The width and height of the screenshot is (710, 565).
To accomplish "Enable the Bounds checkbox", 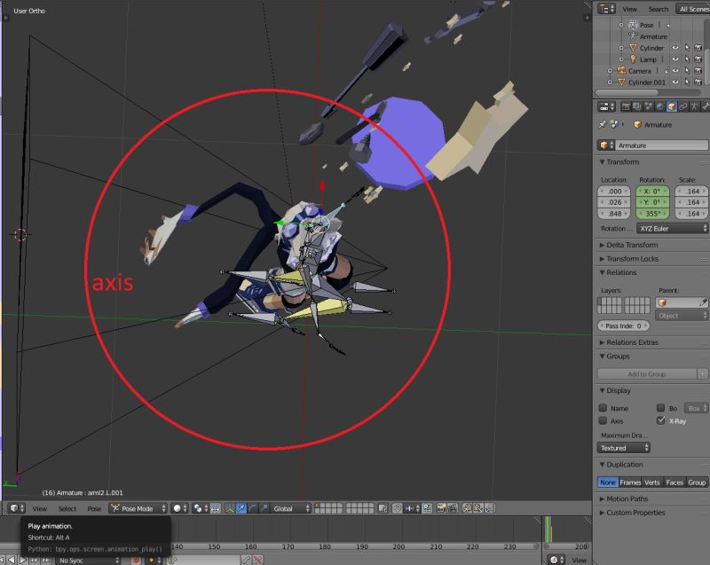I will (x=660, y=408).
